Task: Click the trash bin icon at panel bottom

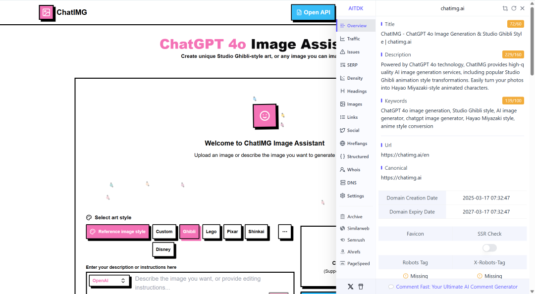Action: 361,287
